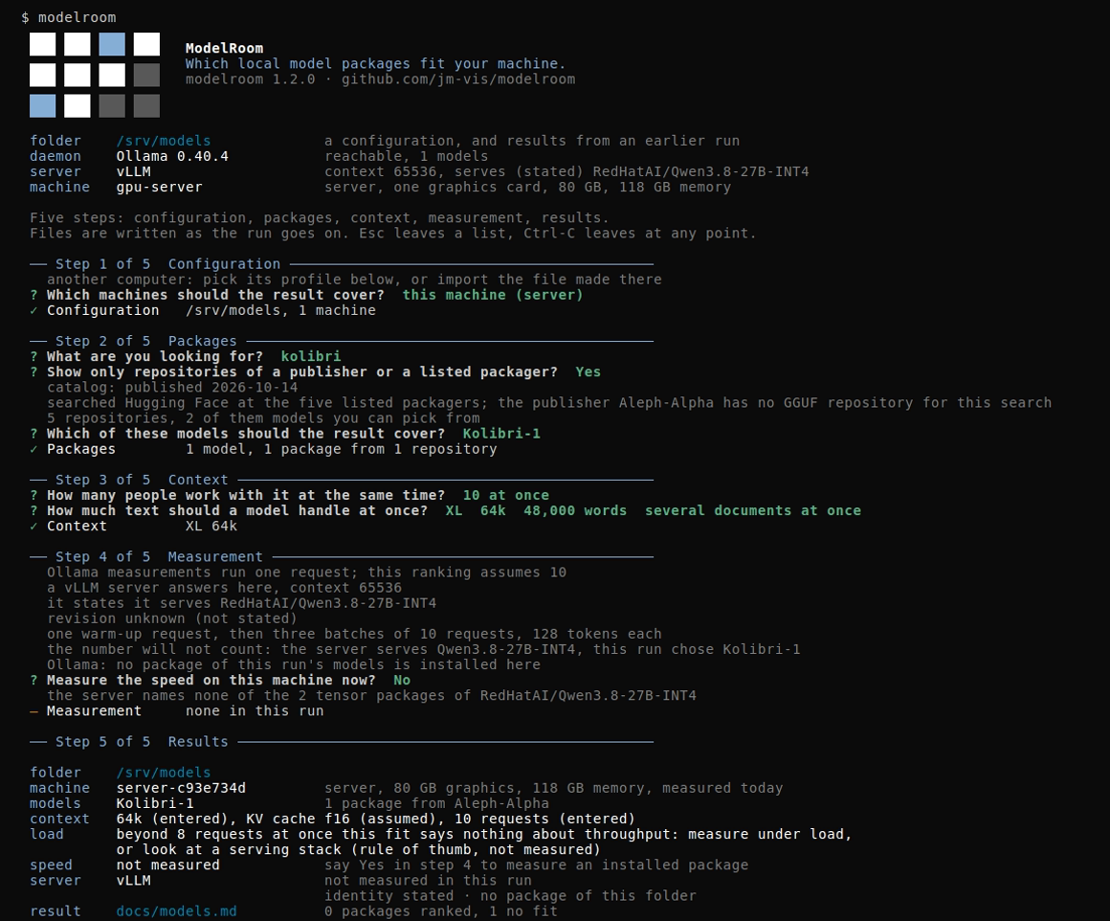Click the "10 at once" answer
Screen dimensions: 1110x921
505,495
